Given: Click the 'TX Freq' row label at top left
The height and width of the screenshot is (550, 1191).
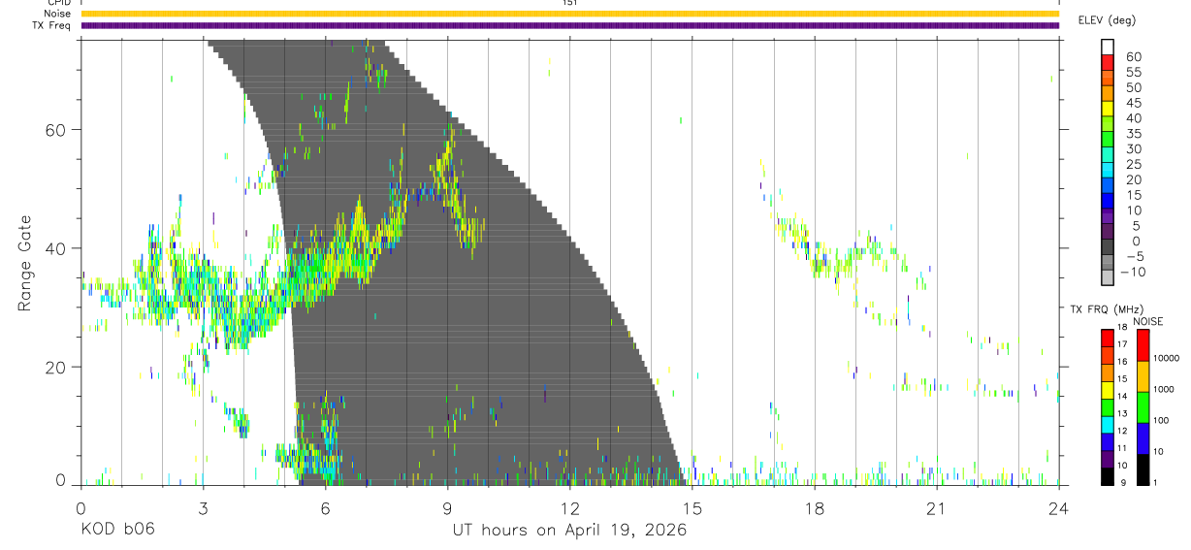Looking at the screenshot, I should [53, 25].
